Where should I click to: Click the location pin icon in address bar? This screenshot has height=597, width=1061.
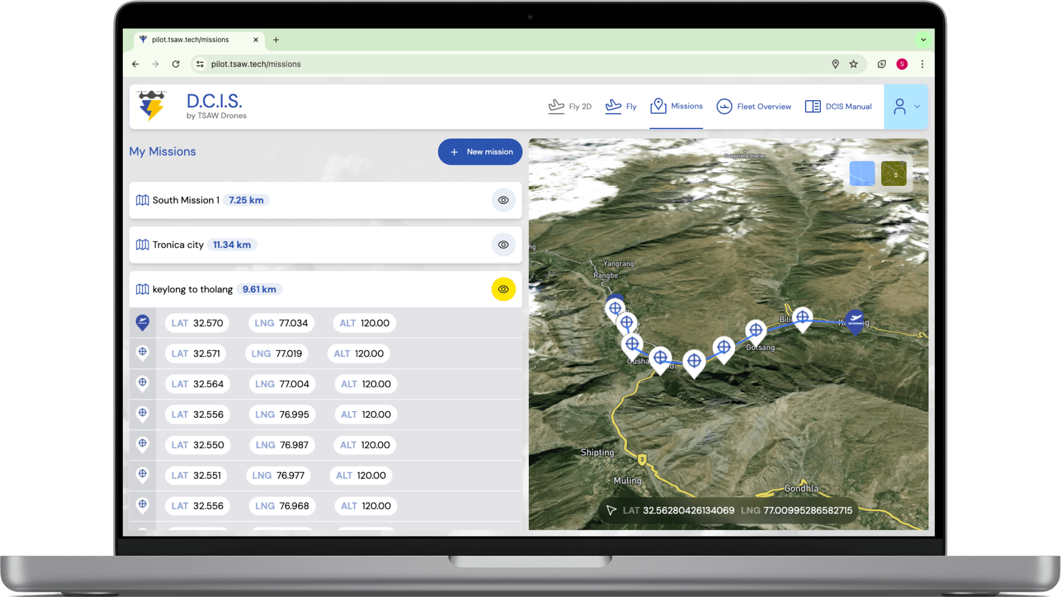pos(835,64)
